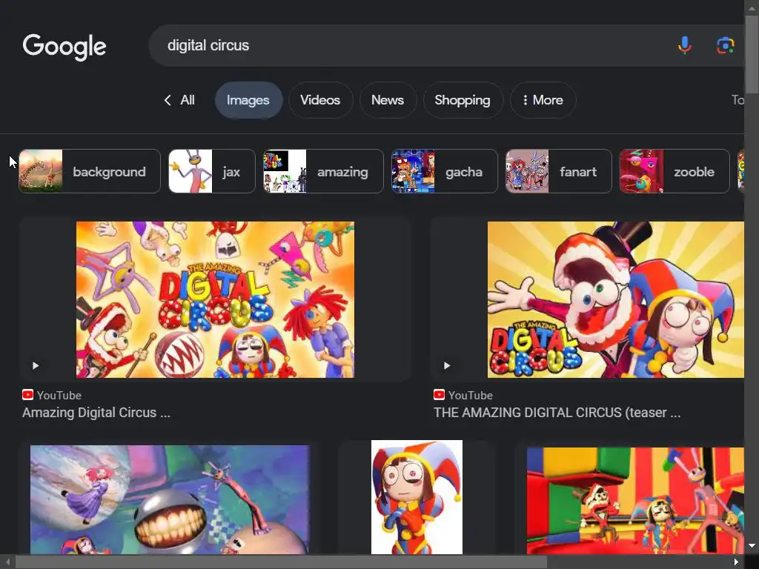Filter images by 'fanart' chip
The image size is (759, 569).
coord(559,171)
